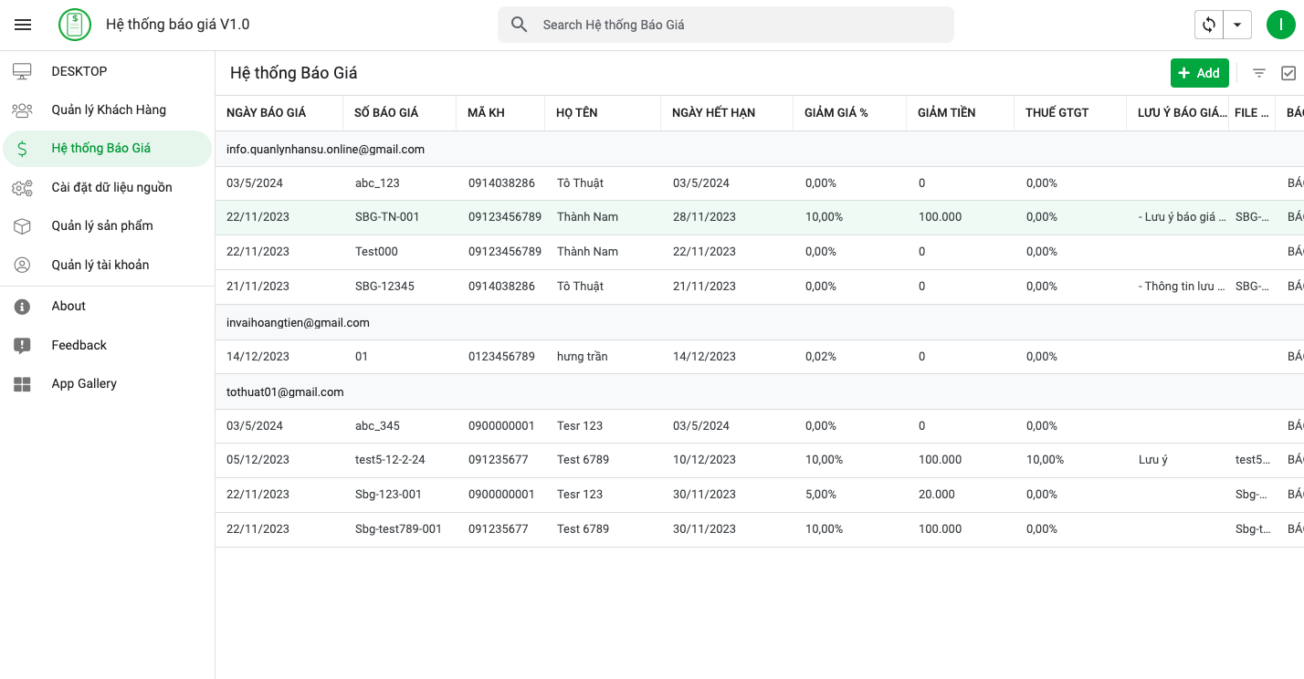Click the About info icon
Screen dimensions: 1304x679
(22, 307)
